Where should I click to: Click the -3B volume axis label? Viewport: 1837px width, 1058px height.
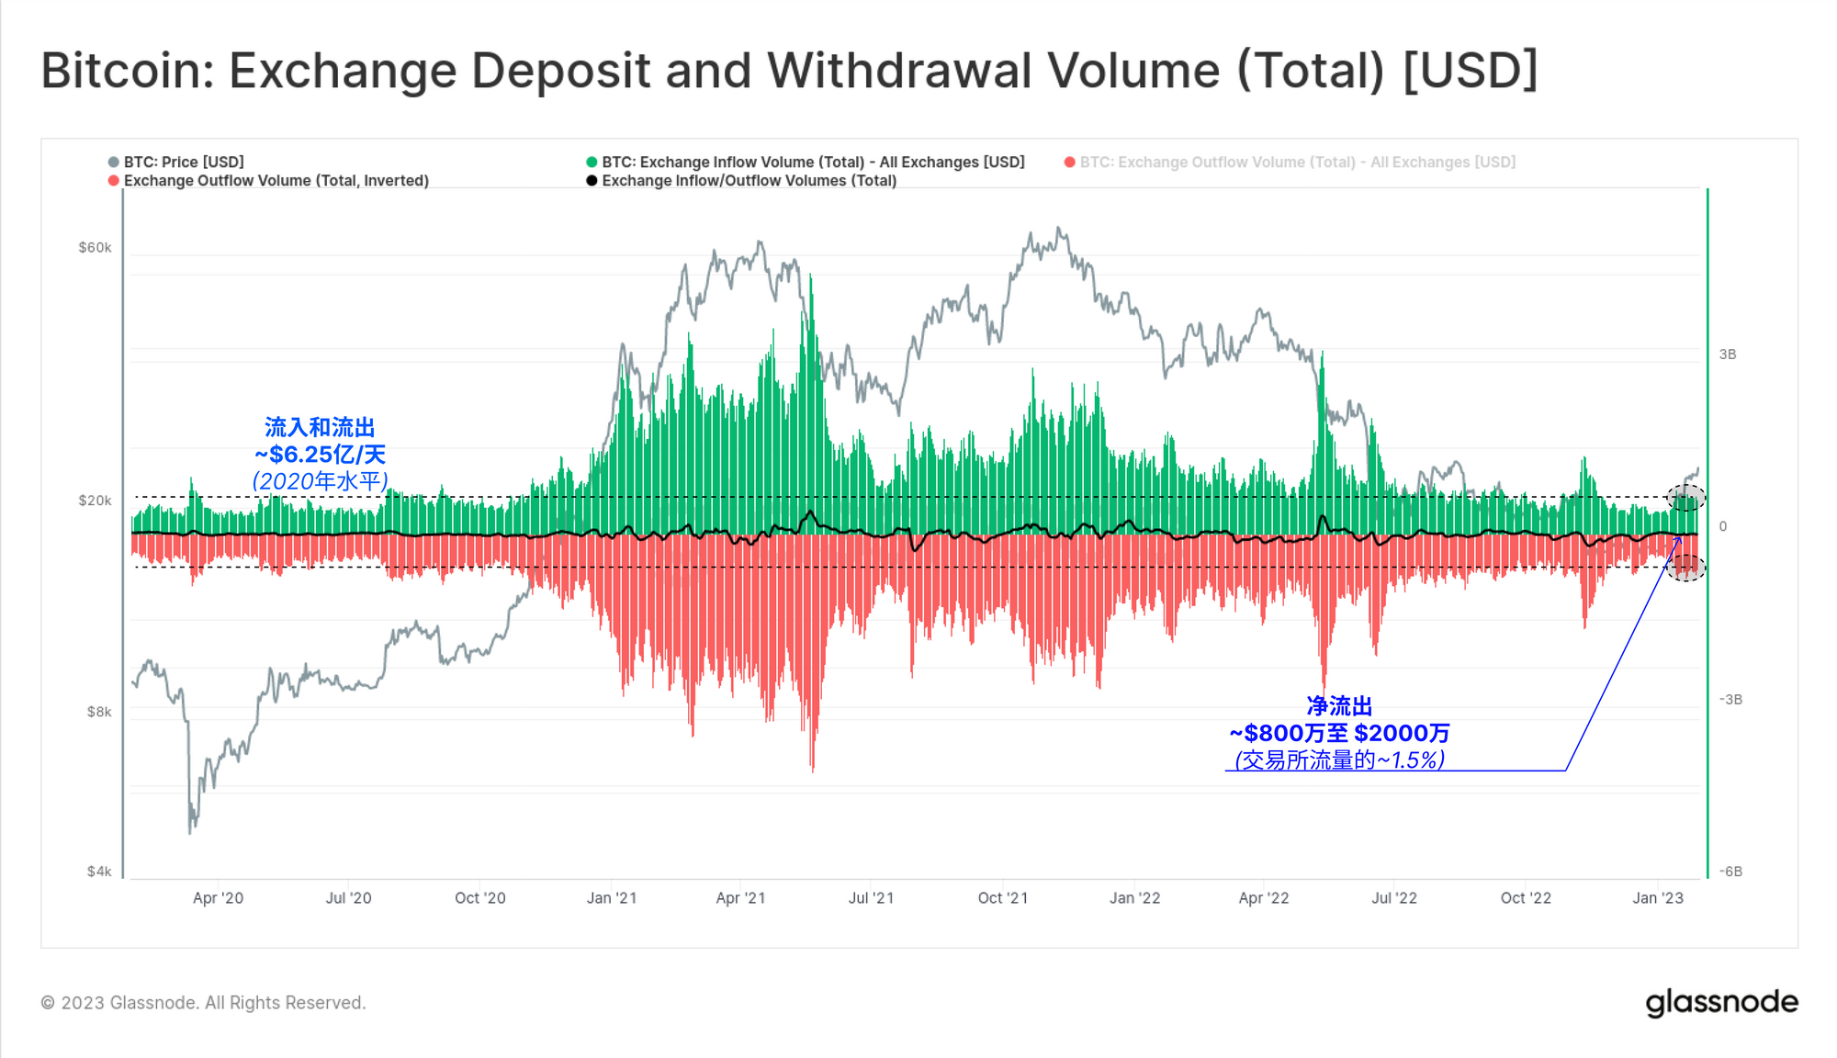(x=1730, y=699)
